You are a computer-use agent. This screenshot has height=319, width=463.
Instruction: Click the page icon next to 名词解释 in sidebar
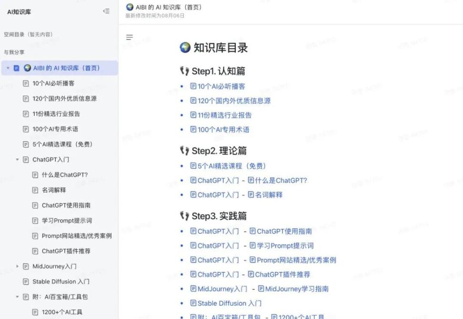pos(35,190)
